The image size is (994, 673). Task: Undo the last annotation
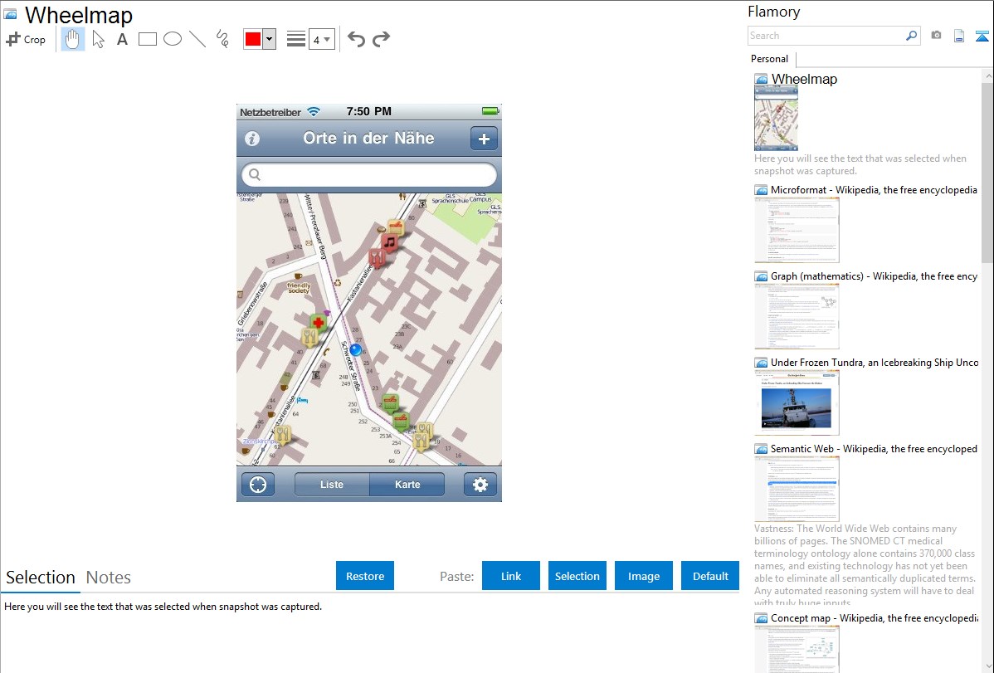click(356, 39)
